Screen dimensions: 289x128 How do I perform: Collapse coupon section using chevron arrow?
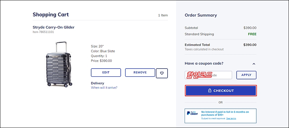click(254, 64)
